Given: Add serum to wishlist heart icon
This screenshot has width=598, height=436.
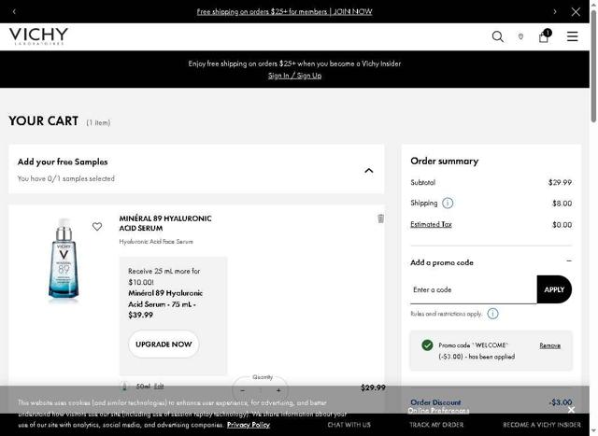Looking at the screenshot, I should [x=97, y=226].
